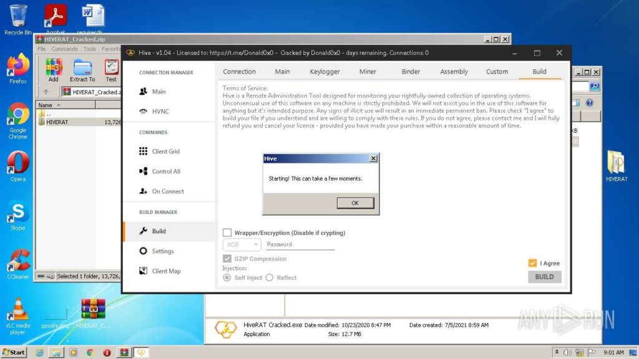This screenshot has width=639, height=359.
Task: Open HIVERAT_C... archive on desktop
Action: (x=93, y=314)
